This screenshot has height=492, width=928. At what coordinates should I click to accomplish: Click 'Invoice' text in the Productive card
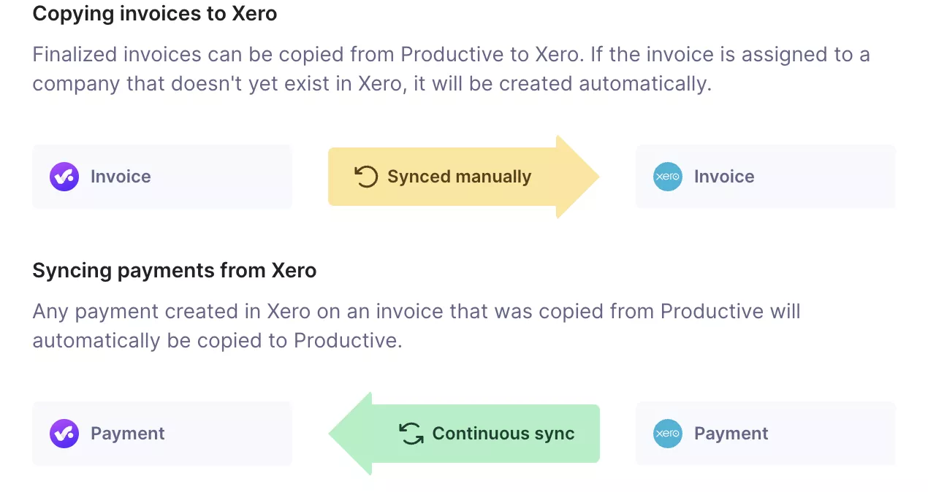[121, 177]
